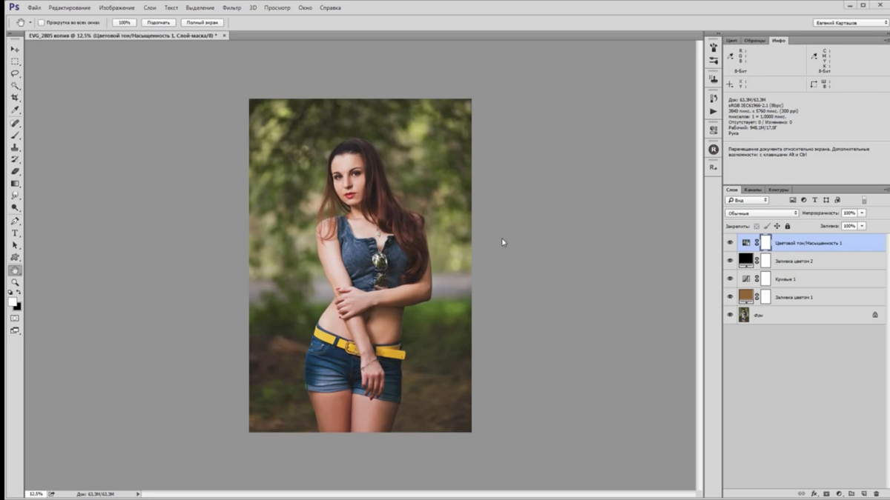Screen dimensions: 890x500
Task: Click the Подогнать button
Action: 159,22
